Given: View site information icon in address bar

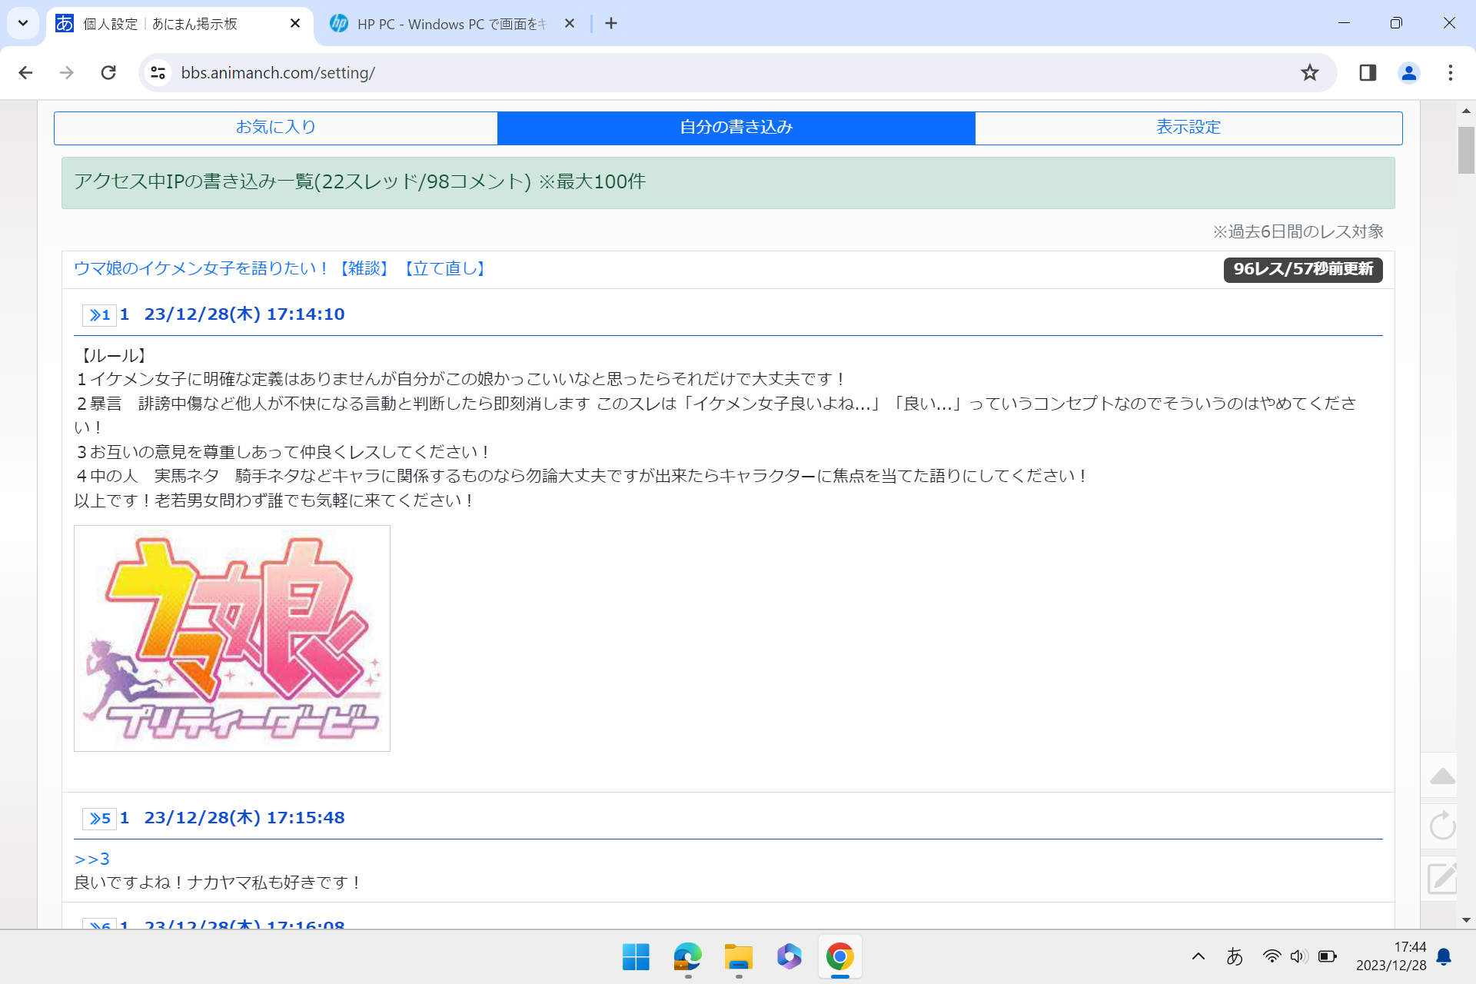Looking at the screenshot, I should pyautogui.click(x=158, y=73).
